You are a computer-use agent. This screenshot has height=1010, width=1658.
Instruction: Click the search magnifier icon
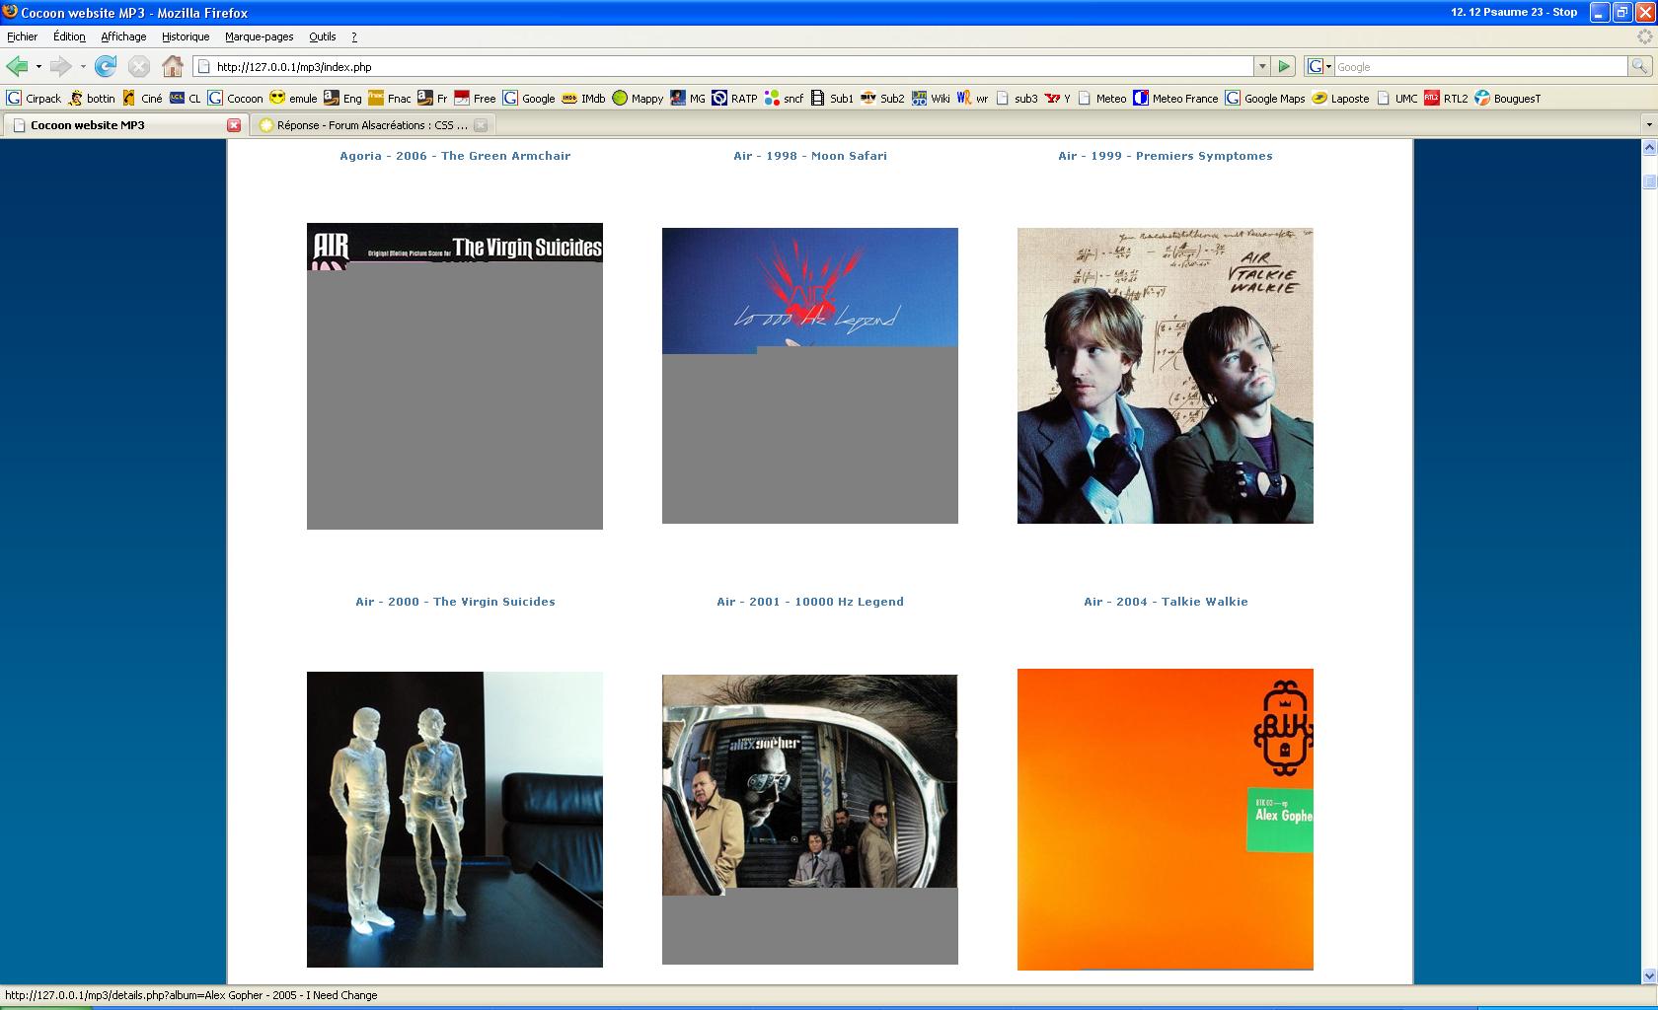[x=1639, y=66]
